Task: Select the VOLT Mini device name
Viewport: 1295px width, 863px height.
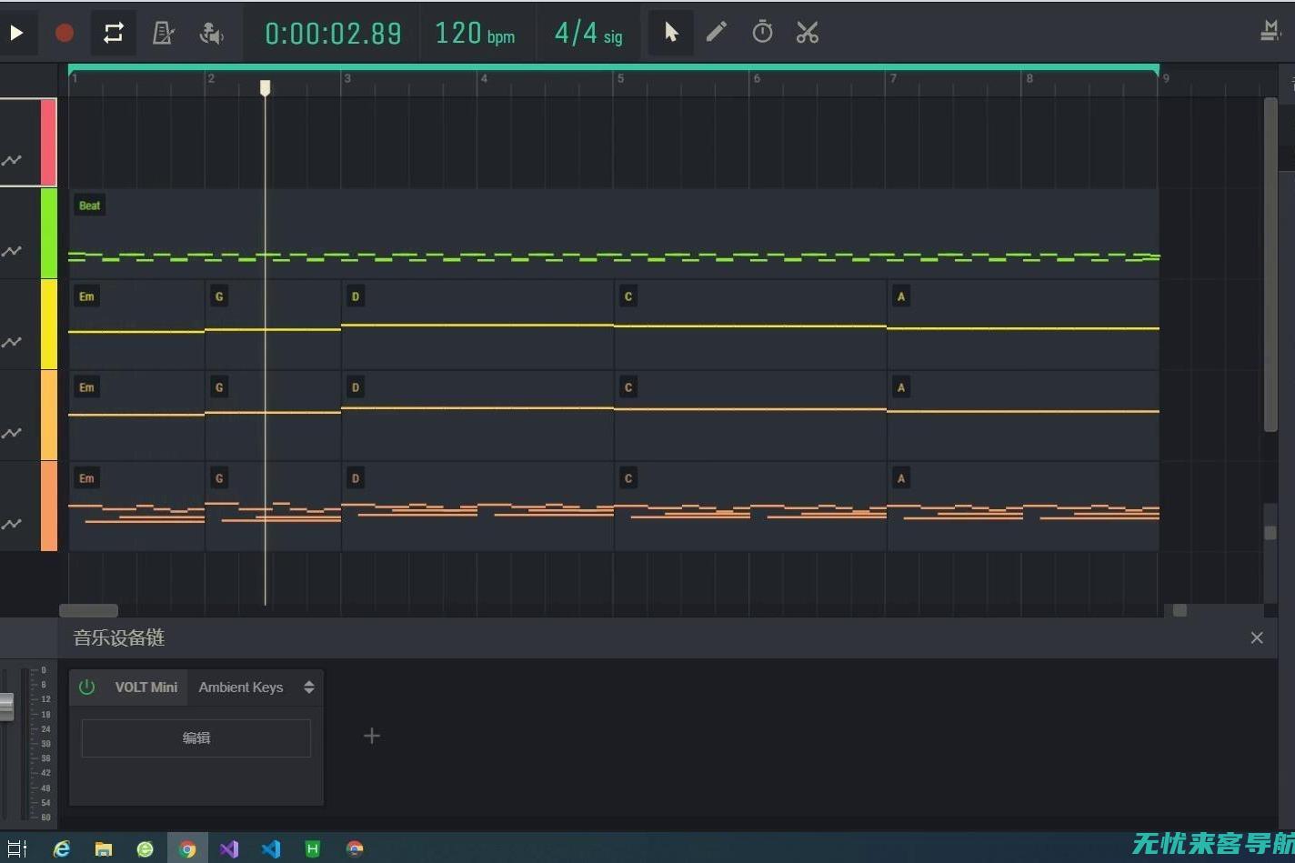Action: 146,687
